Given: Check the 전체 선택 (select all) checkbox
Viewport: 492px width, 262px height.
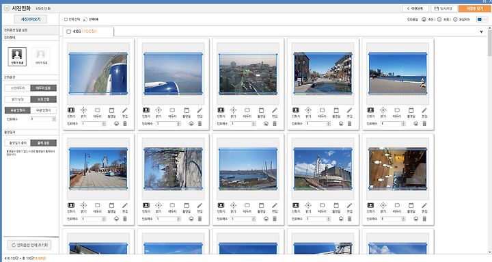Looking at the screenshot, I should point(66,19).
